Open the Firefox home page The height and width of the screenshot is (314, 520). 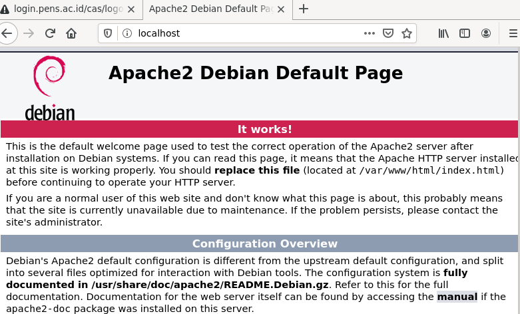coord(71,33)
